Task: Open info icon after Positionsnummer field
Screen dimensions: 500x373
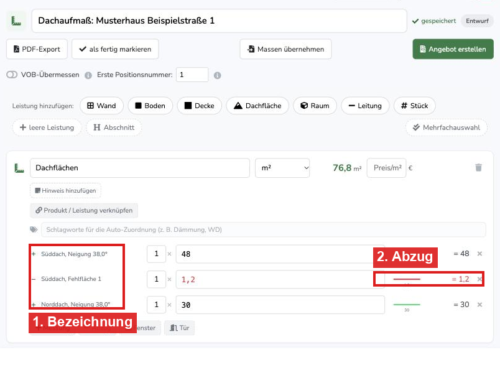Action: tap(218, 76)
